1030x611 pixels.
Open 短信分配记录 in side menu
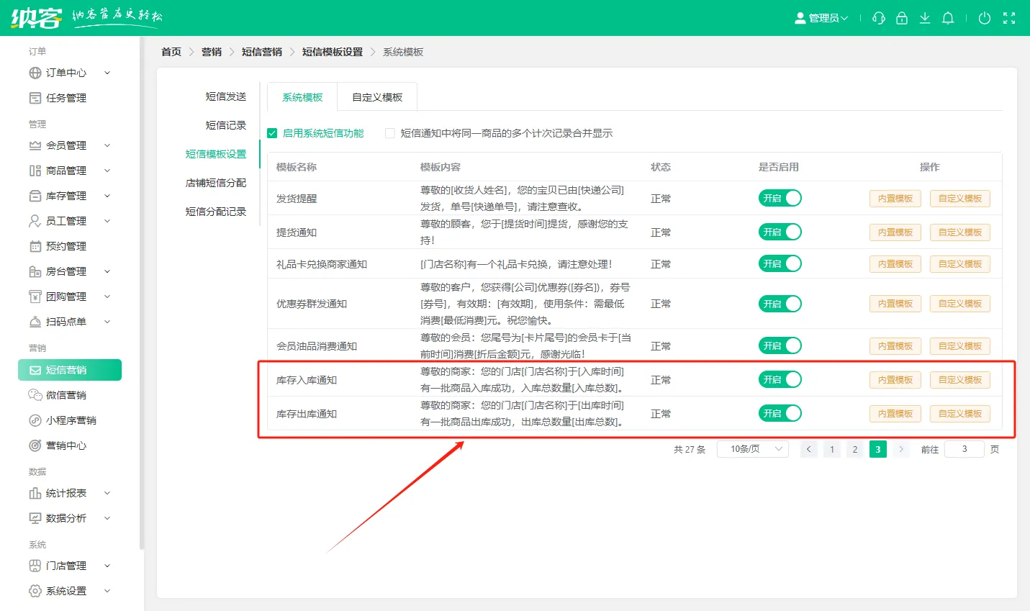point(216,212)
